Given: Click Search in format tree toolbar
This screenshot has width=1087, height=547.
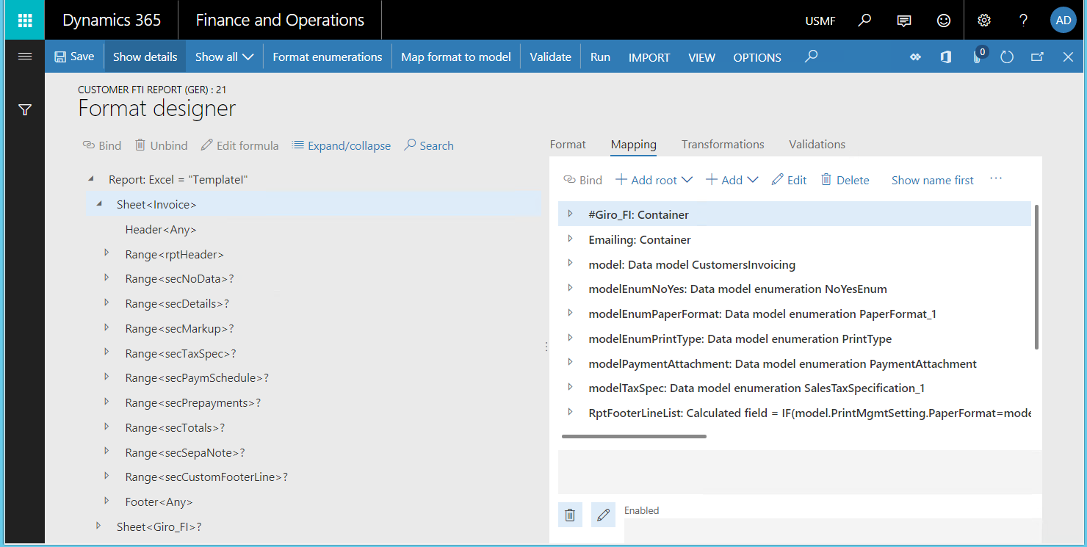Looking at the screenshot, I should pos(429,145).
